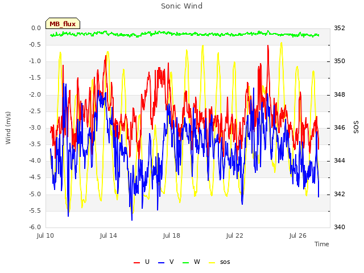Click the W legend label
Image resolution: width=364 pixels, height=273 pixels.
pos(197,262)
